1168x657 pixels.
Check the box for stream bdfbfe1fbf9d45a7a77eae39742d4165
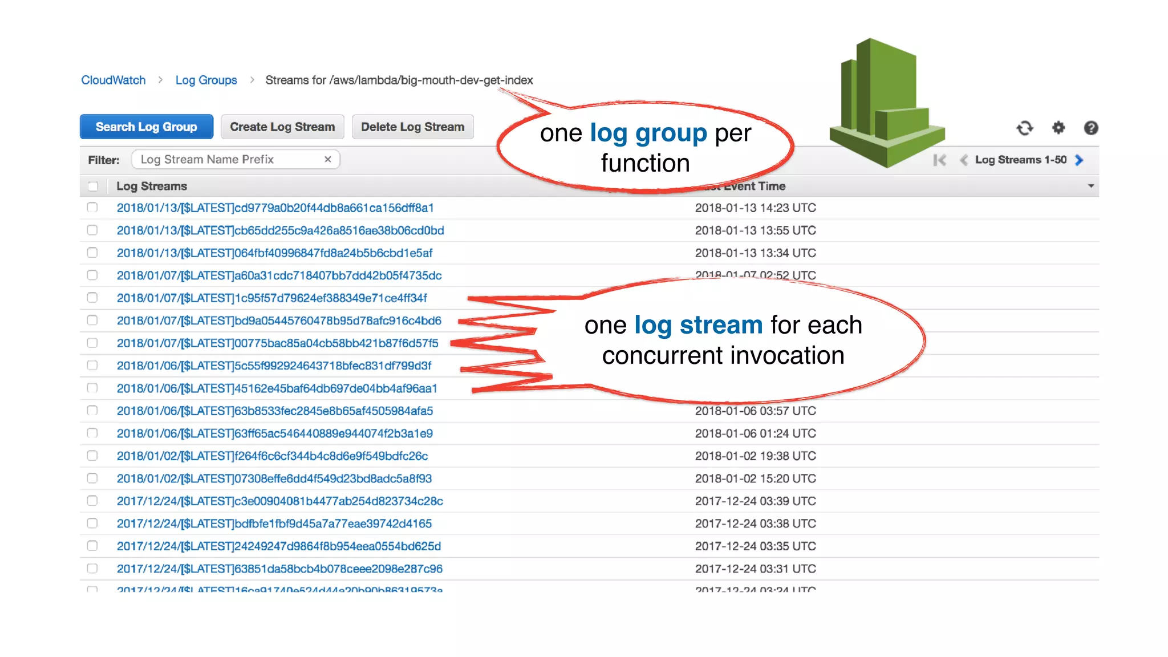(x=92, y=523)
